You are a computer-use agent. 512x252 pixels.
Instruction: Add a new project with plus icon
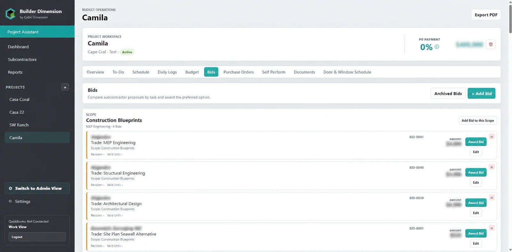pyautogui.click(x=65, y=87)
